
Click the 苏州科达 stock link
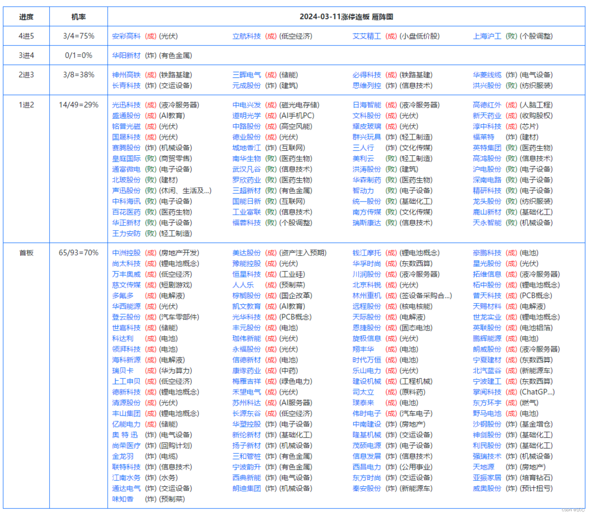click(x=247, y=403)
